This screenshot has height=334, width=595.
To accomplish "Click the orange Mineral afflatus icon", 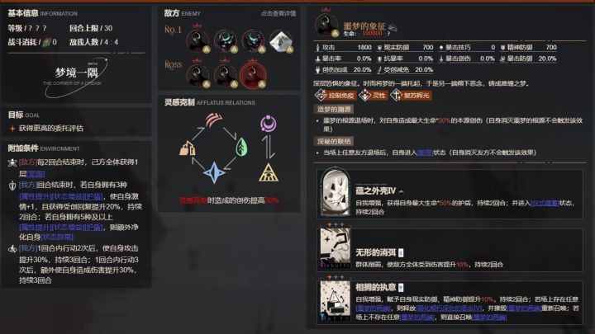I will click(187, 148).
